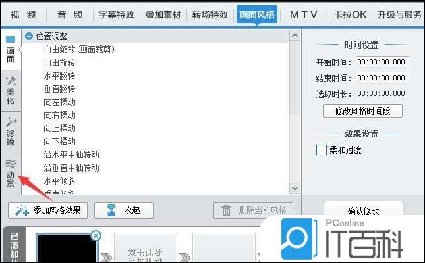Open the 动景 sidebar category
The height and width of the screenshot is (263, 425).
[x=11, y=174]
